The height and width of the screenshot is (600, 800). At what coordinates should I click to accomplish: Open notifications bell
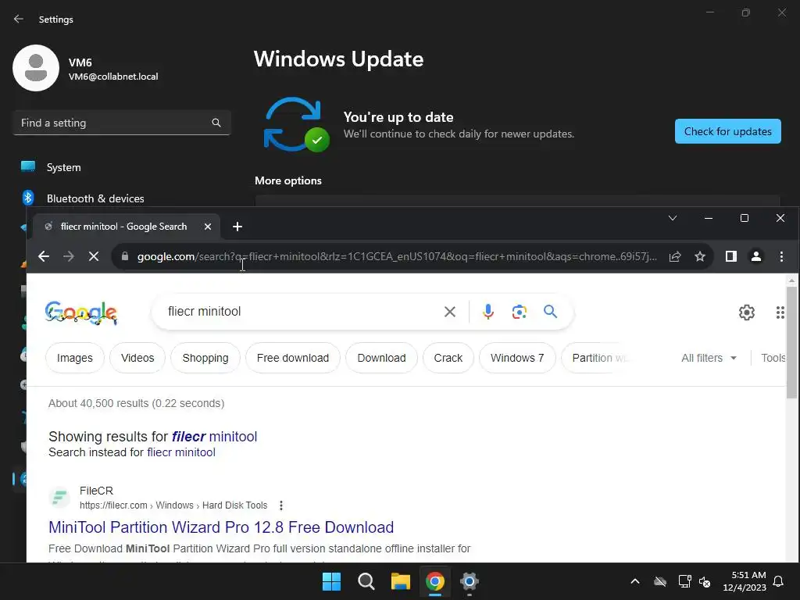(x=779, y=581)
